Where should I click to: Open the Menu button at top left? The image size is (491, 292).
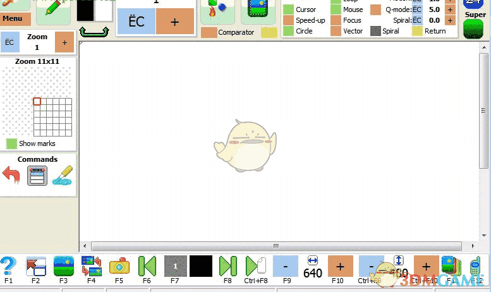pyautogui.click(x=15, y=19)
